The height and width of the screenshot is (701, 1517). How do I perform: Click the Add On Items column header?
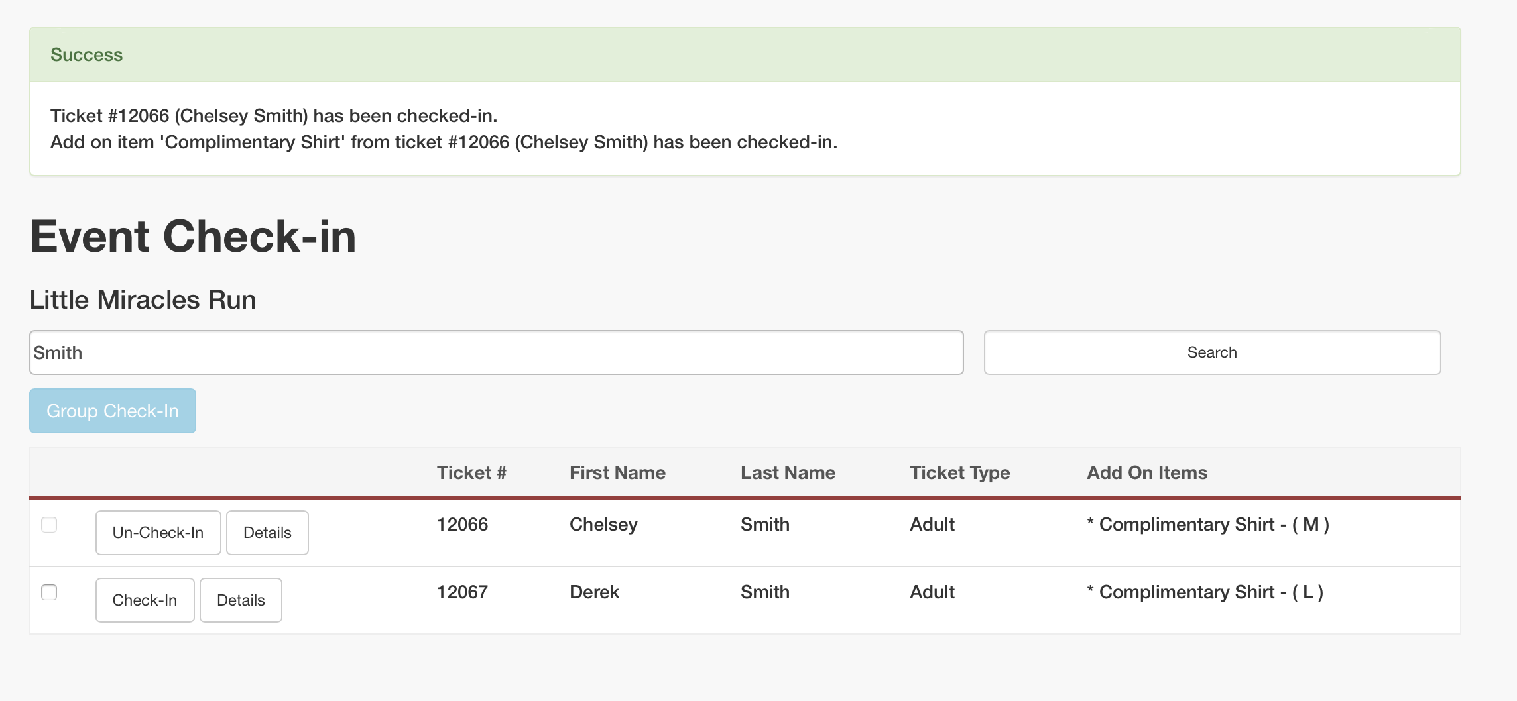tap(1146, 473)
